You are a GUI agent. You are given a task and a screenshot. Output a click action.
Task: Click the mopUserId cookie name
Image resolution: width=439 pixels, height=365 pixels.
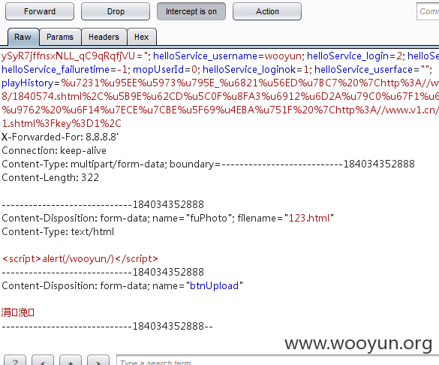point(158,70)
